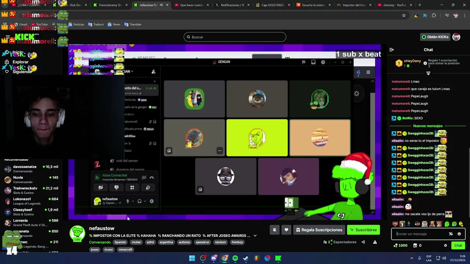Open volume control in system tray
Viewport: 470px width, 264px height.
444,258
